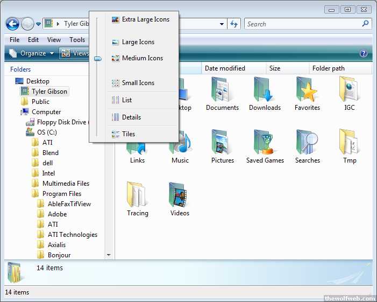This screenshot has width=377, height=302.
Task: Choose the Tiles view option
Action: [x=128, y=134]
